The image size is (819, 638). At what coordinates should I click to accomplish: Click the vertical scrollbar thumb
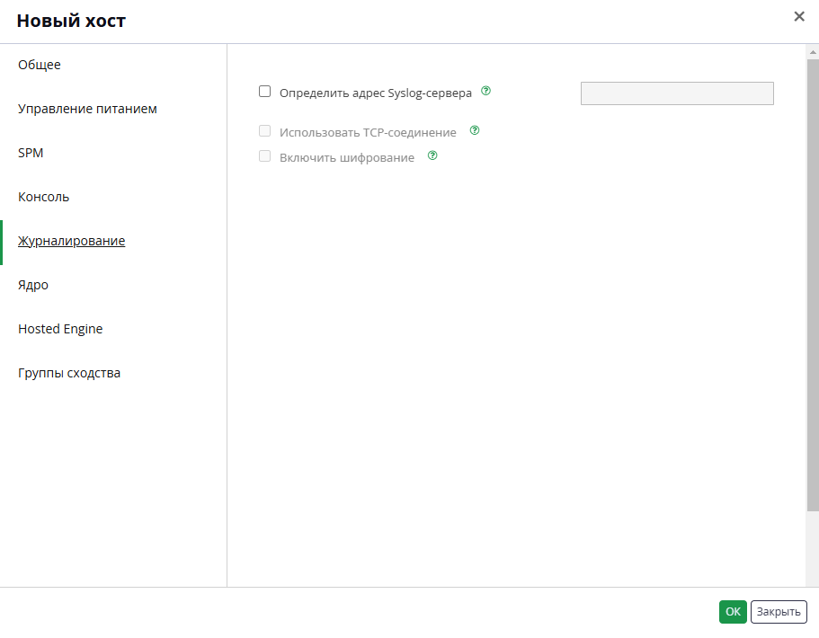point(813,285)
